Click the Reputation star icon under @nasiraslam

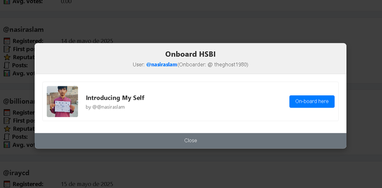click(7, 58)
